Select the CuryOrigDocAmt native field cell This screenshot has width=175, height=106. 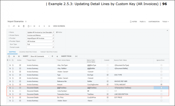coord(94,85)
